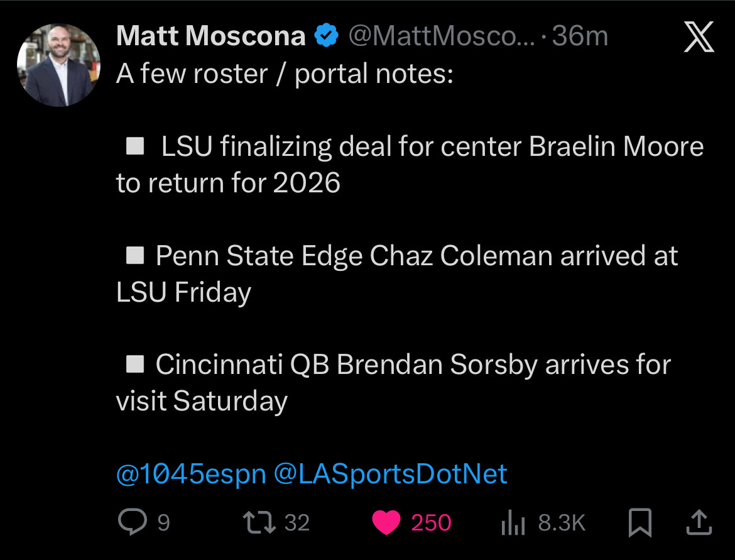Open the @LASportsDotNet mention

pyautogui.click(x=390, y=474)
